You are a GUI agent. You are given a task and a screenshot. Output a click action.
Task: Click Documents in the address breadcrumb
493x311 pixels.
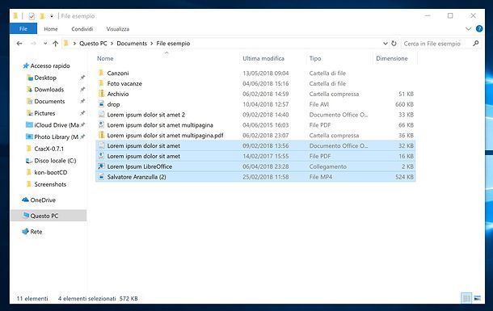coord(132,44)
